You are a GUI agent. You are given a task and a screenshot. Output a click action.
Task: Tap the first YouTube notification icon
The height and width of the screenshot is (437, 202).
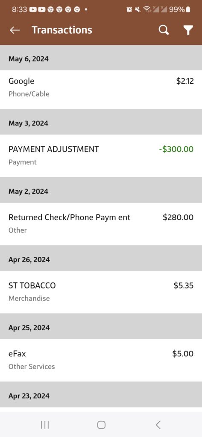(33, 9)
